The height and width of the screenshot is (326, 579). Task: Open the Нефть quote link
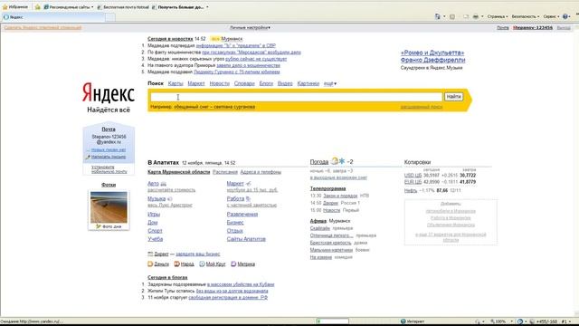pos(410,190)
